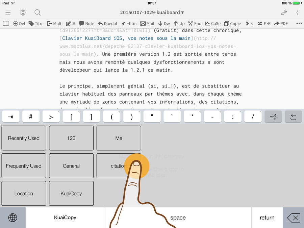This screenshot has height=228, width=304.
Task: Open the wrench tools icon
Action: (x=284, y=12)
